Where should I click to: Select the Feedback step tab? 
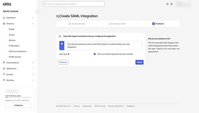pos(159,24)
